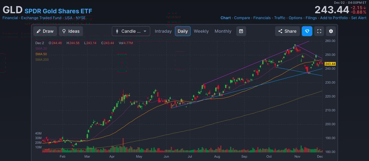
Task: Click the Vol 4.77M value
Action: (126, 43)
